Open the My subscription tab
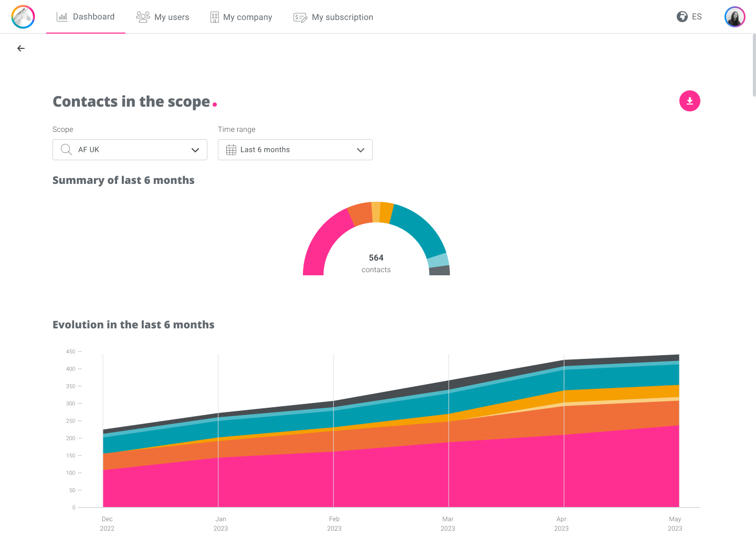The image size is (756, 538). [x=333, y=17]
